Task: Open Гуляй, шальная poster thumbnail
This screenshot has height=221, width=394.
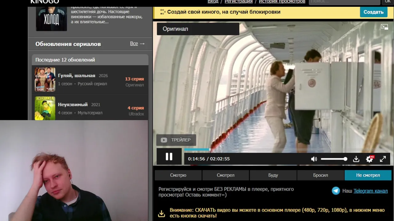Action: (45, 79)
